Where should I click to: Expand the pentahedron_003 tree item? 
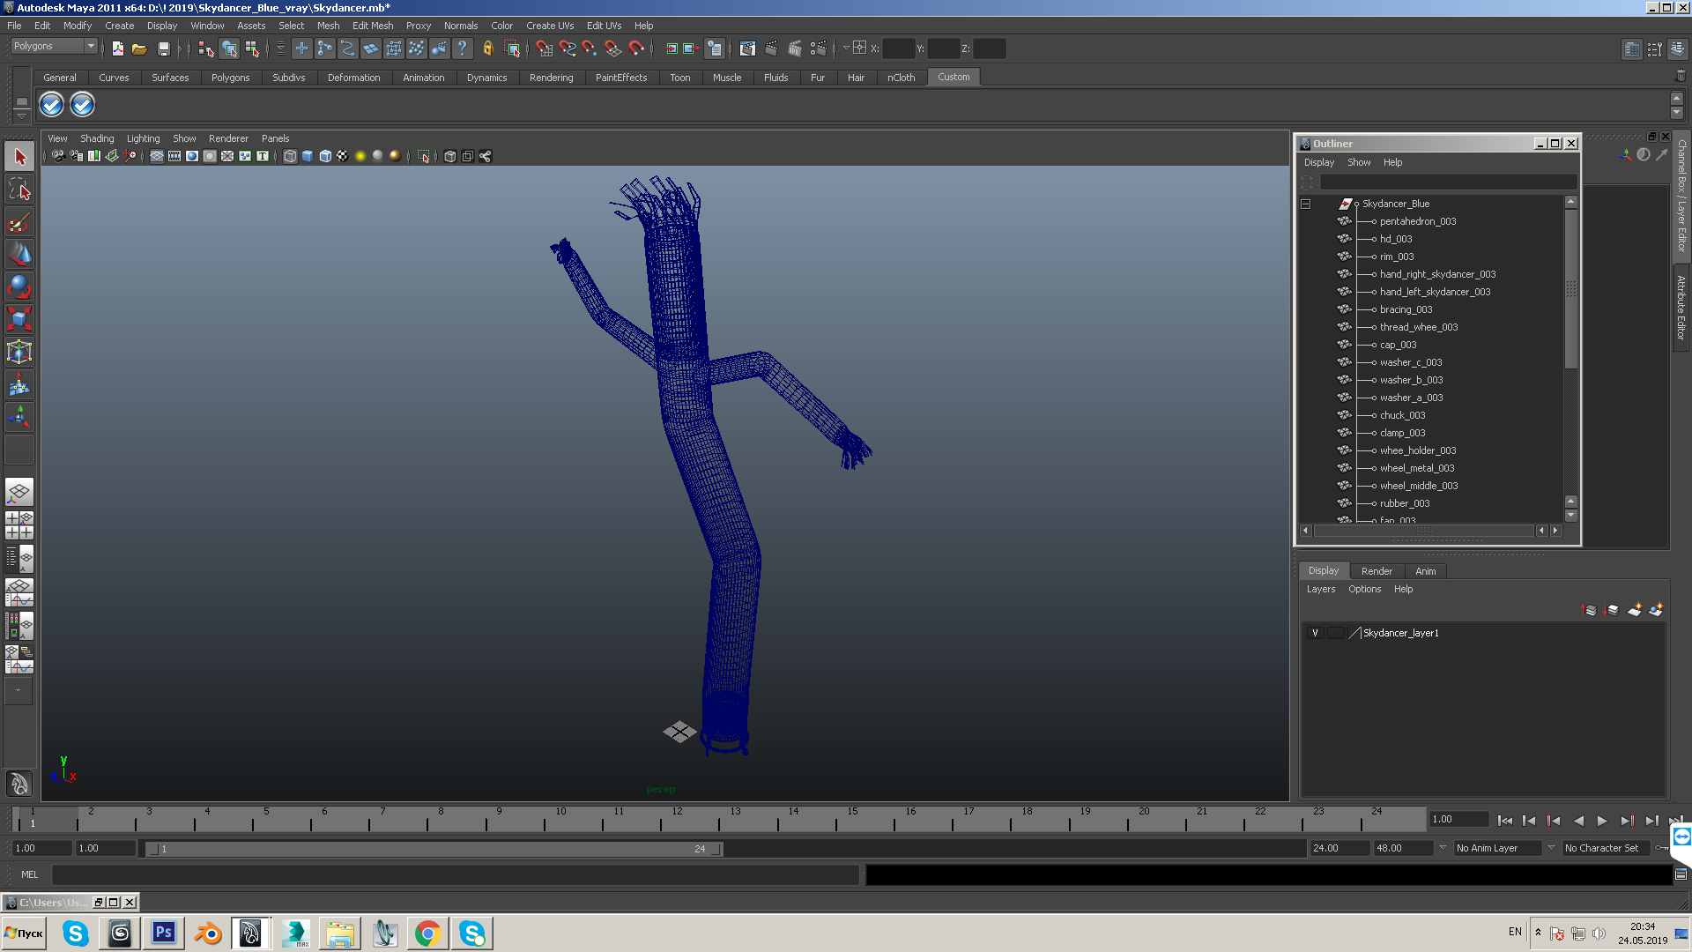click(1375, 221)
